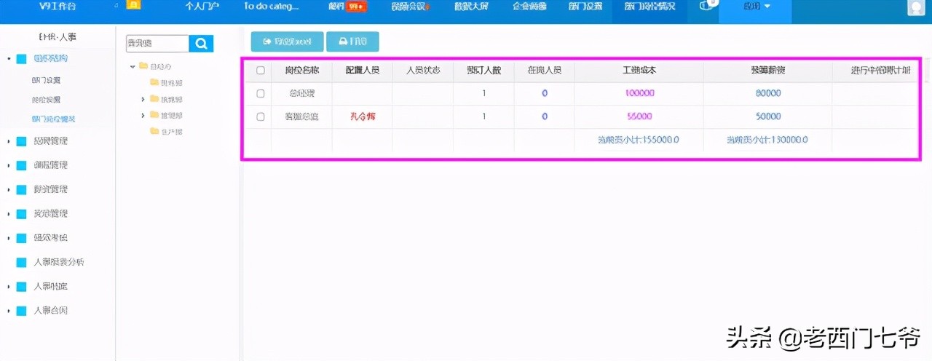The image size is (932, 361).
Task: Select the 销售部 node in the tree
Action: point(171,98)
